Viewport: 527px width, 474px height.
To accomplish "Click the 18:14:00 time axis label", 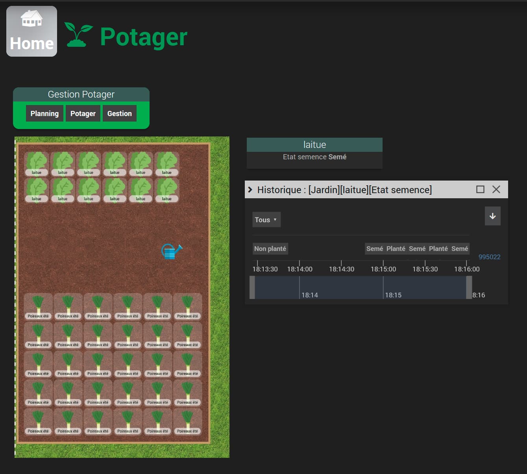I will click(x=300, y=269).
